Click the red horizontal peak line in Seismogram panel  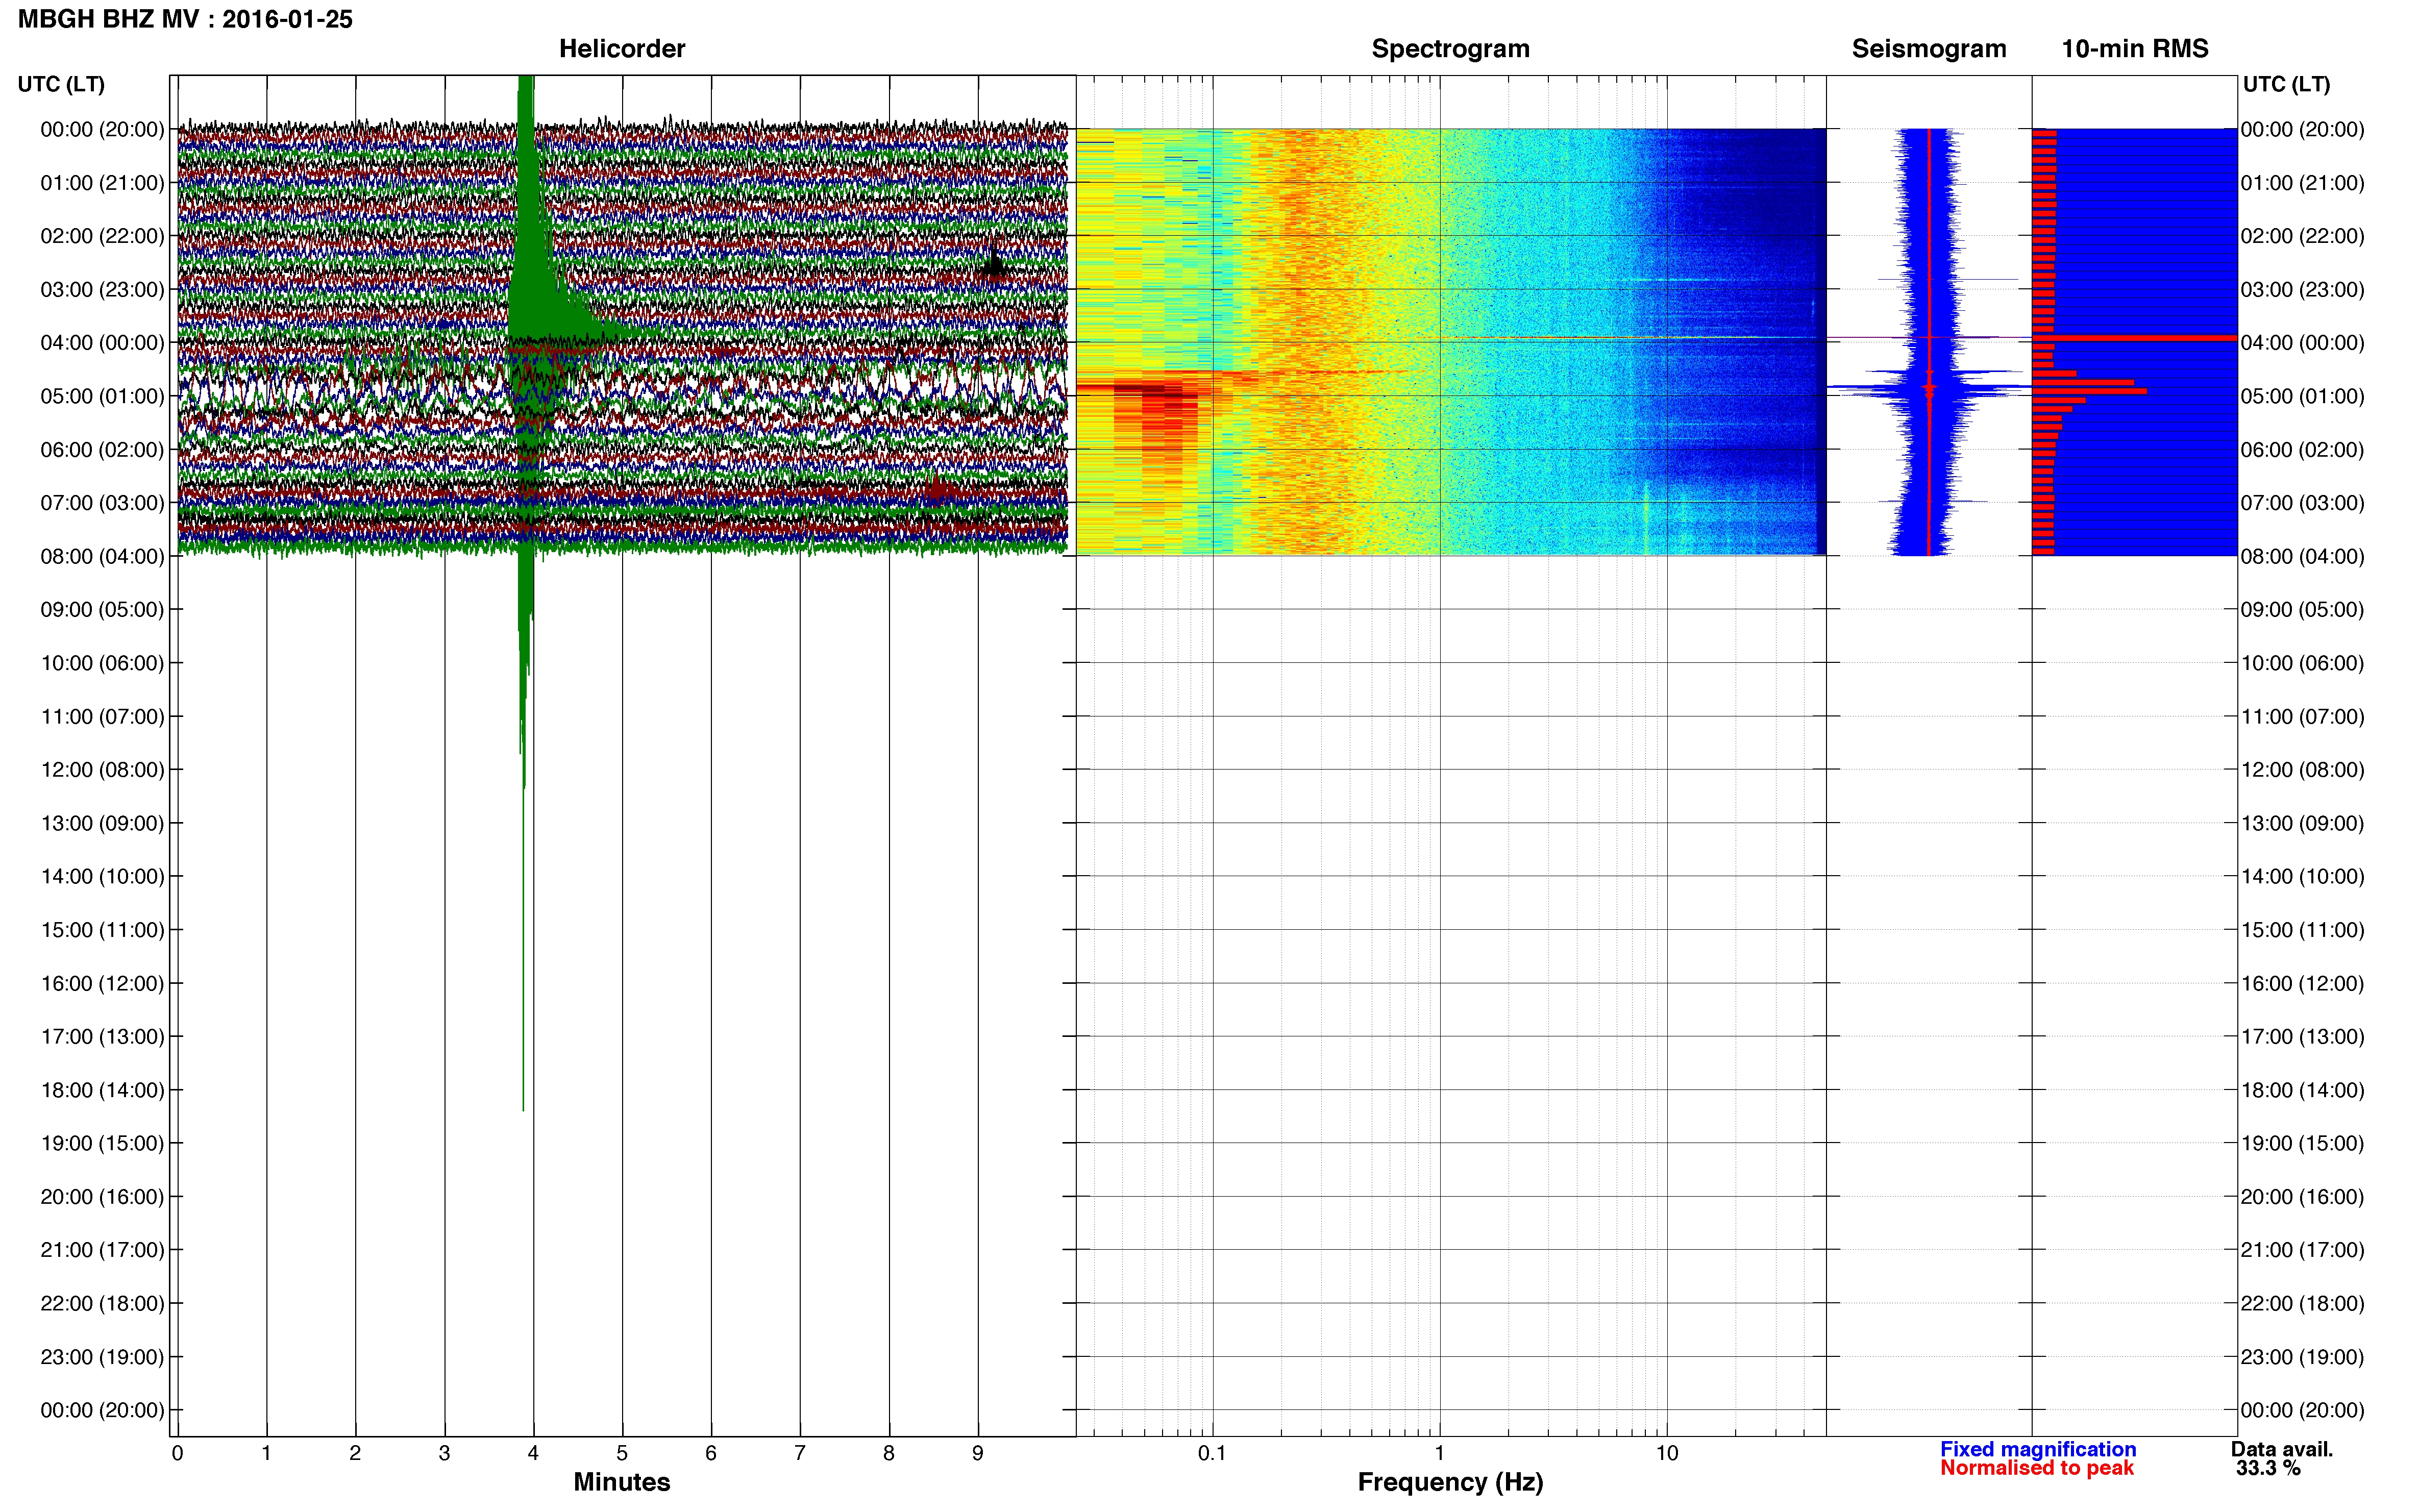(1929, 338)
